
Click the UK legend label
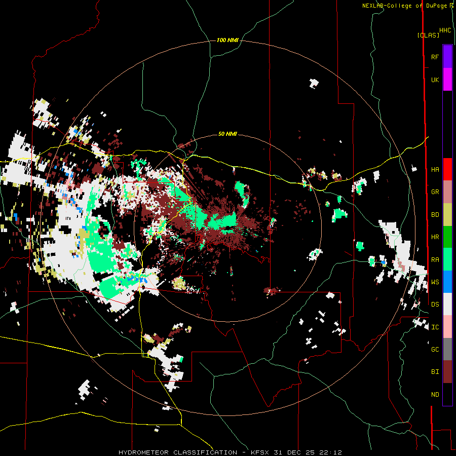point(435,80)
